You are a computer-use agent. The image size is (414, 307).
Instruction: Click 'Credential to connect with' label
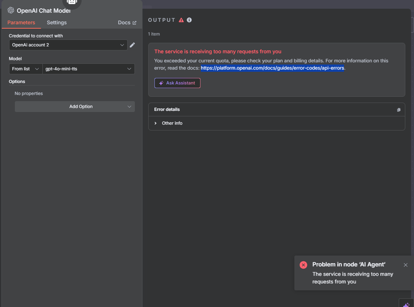(x=36, y=36)
